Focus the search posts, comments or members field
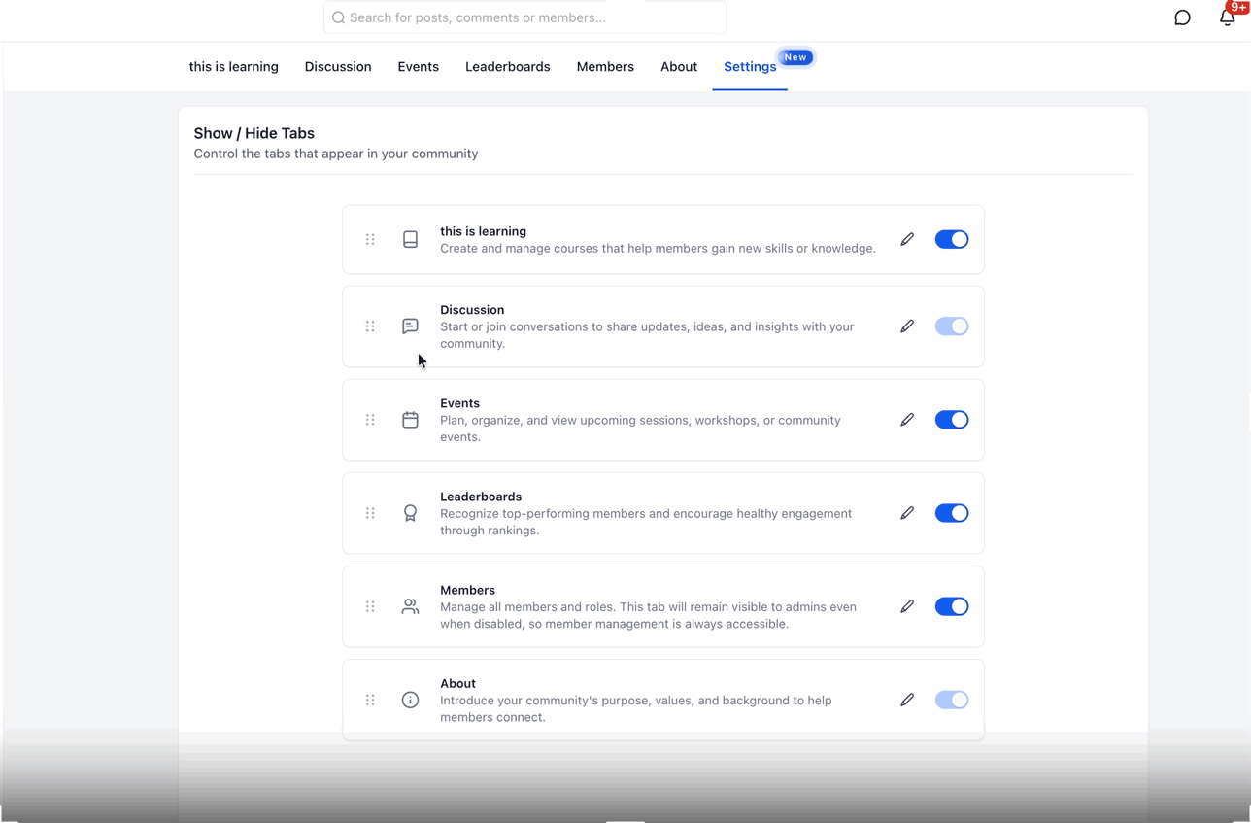 [524, 17]
